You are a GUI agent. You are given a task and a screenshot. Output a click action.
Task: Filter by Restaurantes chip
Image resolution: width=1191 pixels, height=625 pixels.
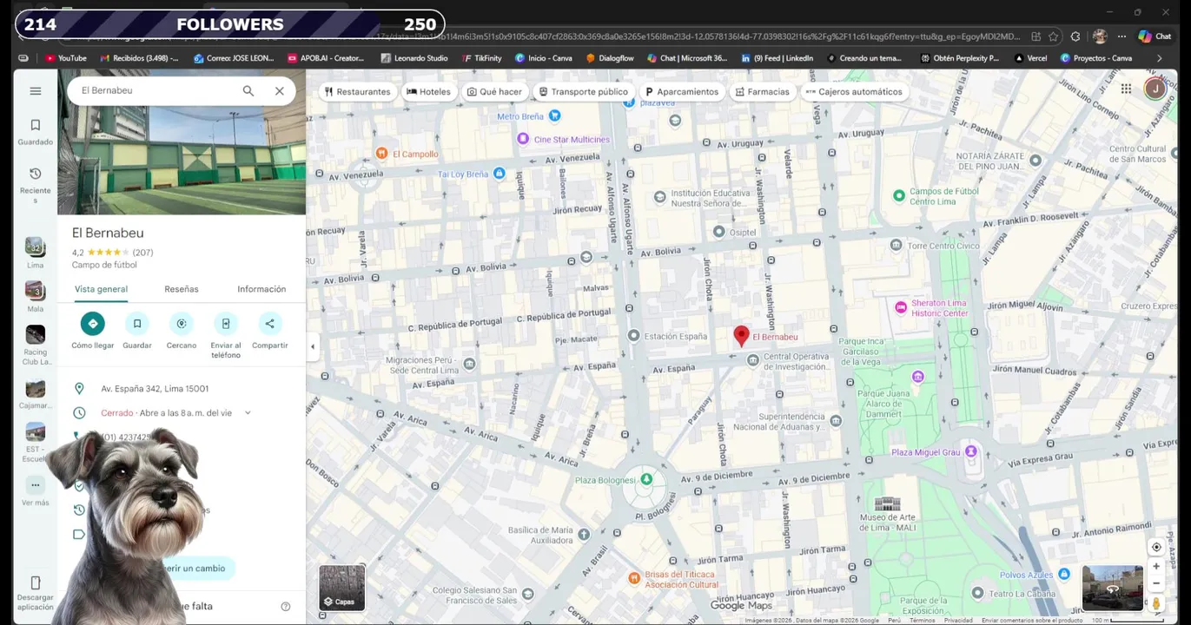[x=358, y=91]
